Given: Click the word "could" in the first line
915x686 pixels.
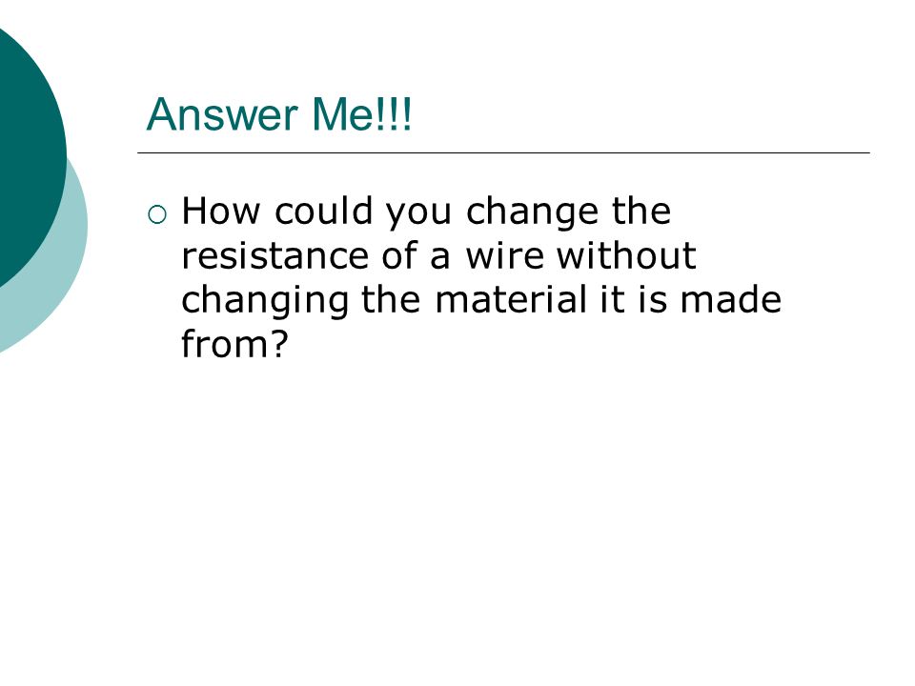Looking at the screenshot, I should [323, 211].
